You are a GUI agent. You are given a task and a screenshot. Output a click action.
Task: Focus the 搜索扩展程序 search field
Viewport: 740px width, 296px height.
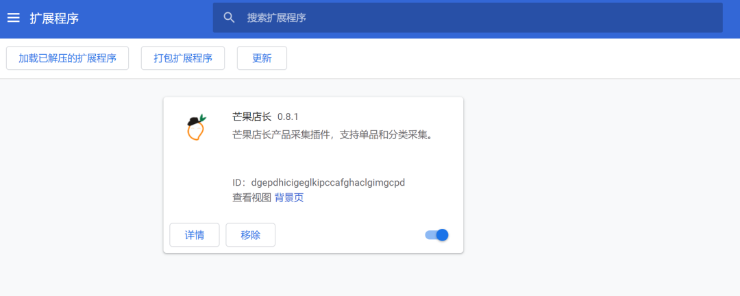(480, 18)
